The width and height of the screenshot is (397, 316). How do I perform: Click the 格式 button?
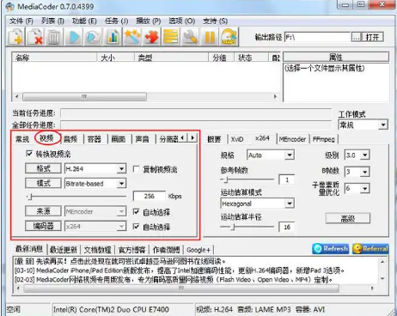click(43, 168)
